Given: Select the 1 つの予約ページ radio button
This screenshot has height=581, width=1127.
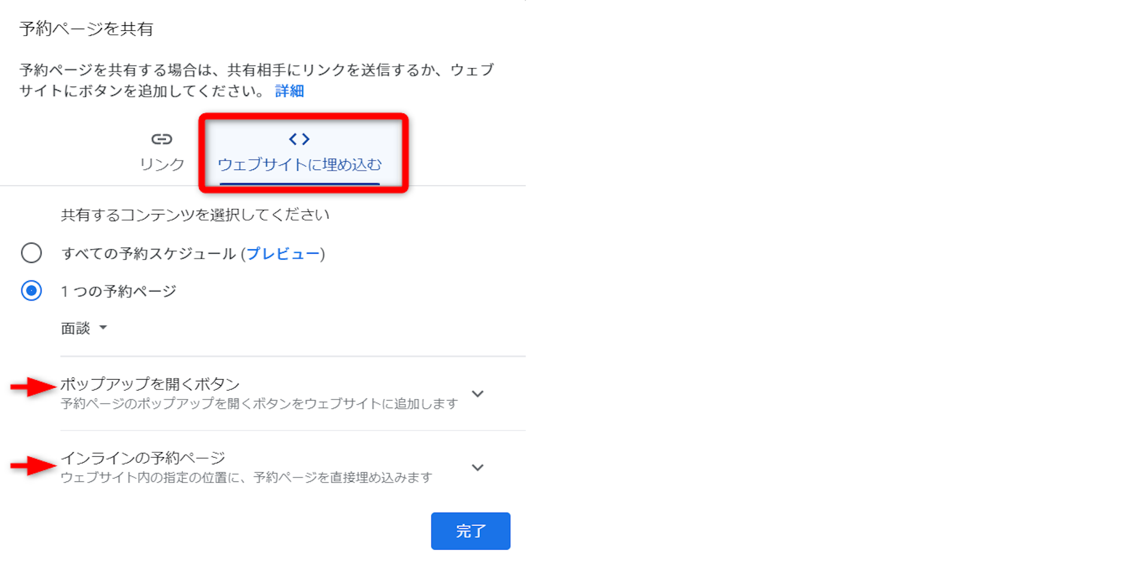Looking at the screenshot, I should point(31,290).
